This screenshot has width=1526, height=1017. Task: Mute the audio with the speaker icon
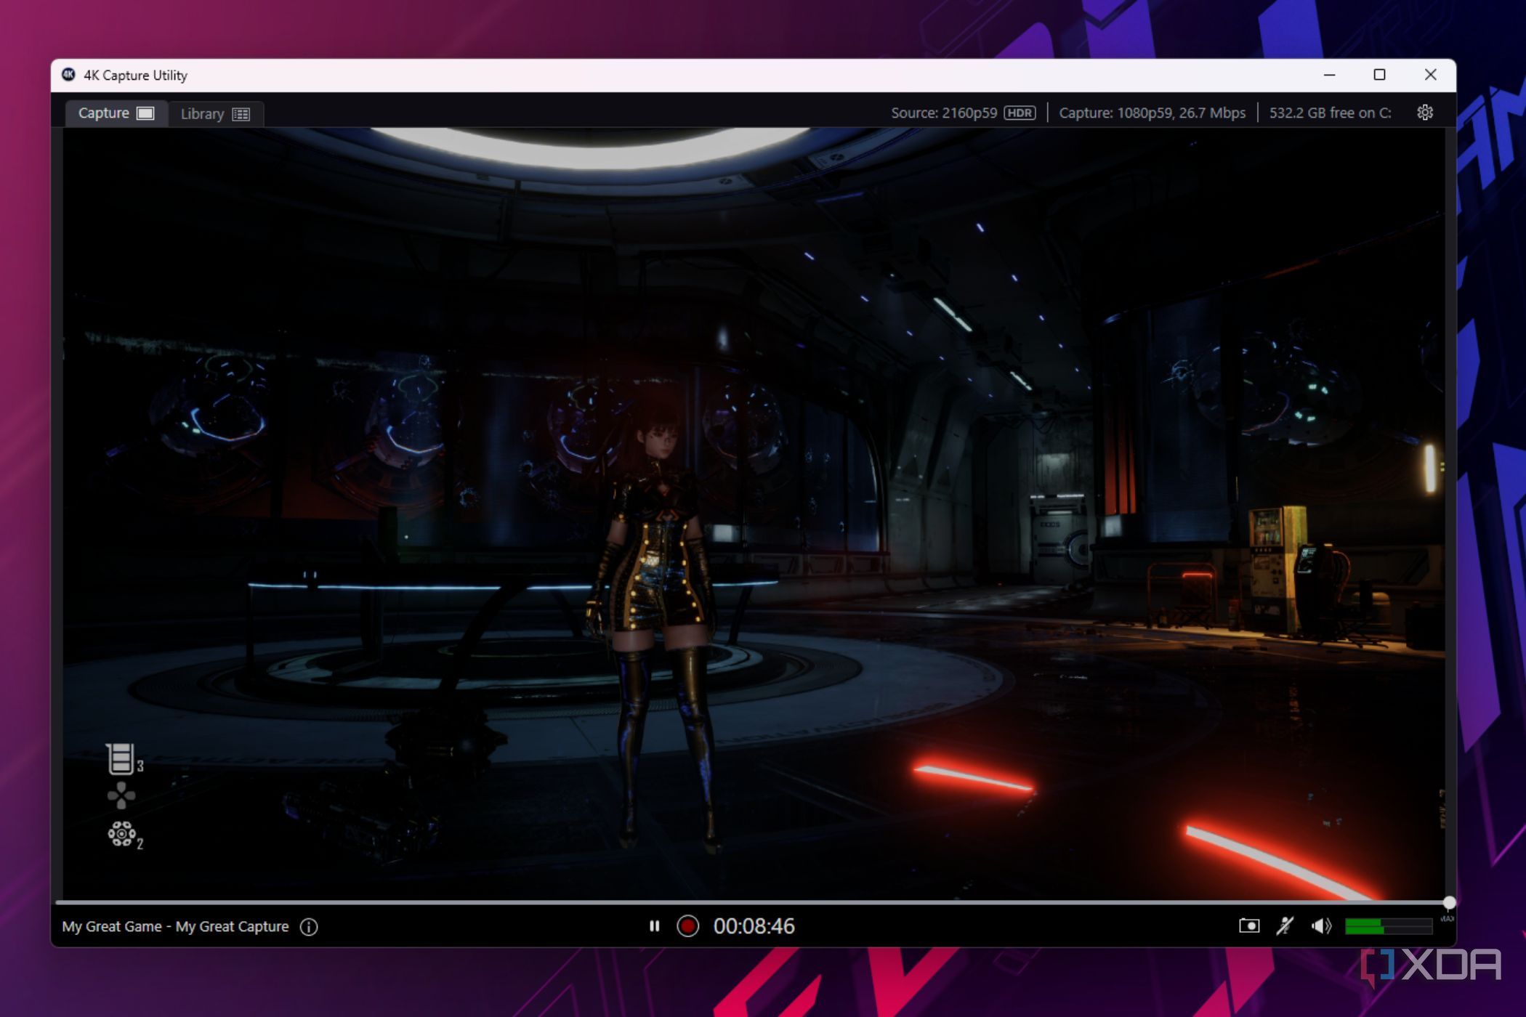[x=1321, y=925]
